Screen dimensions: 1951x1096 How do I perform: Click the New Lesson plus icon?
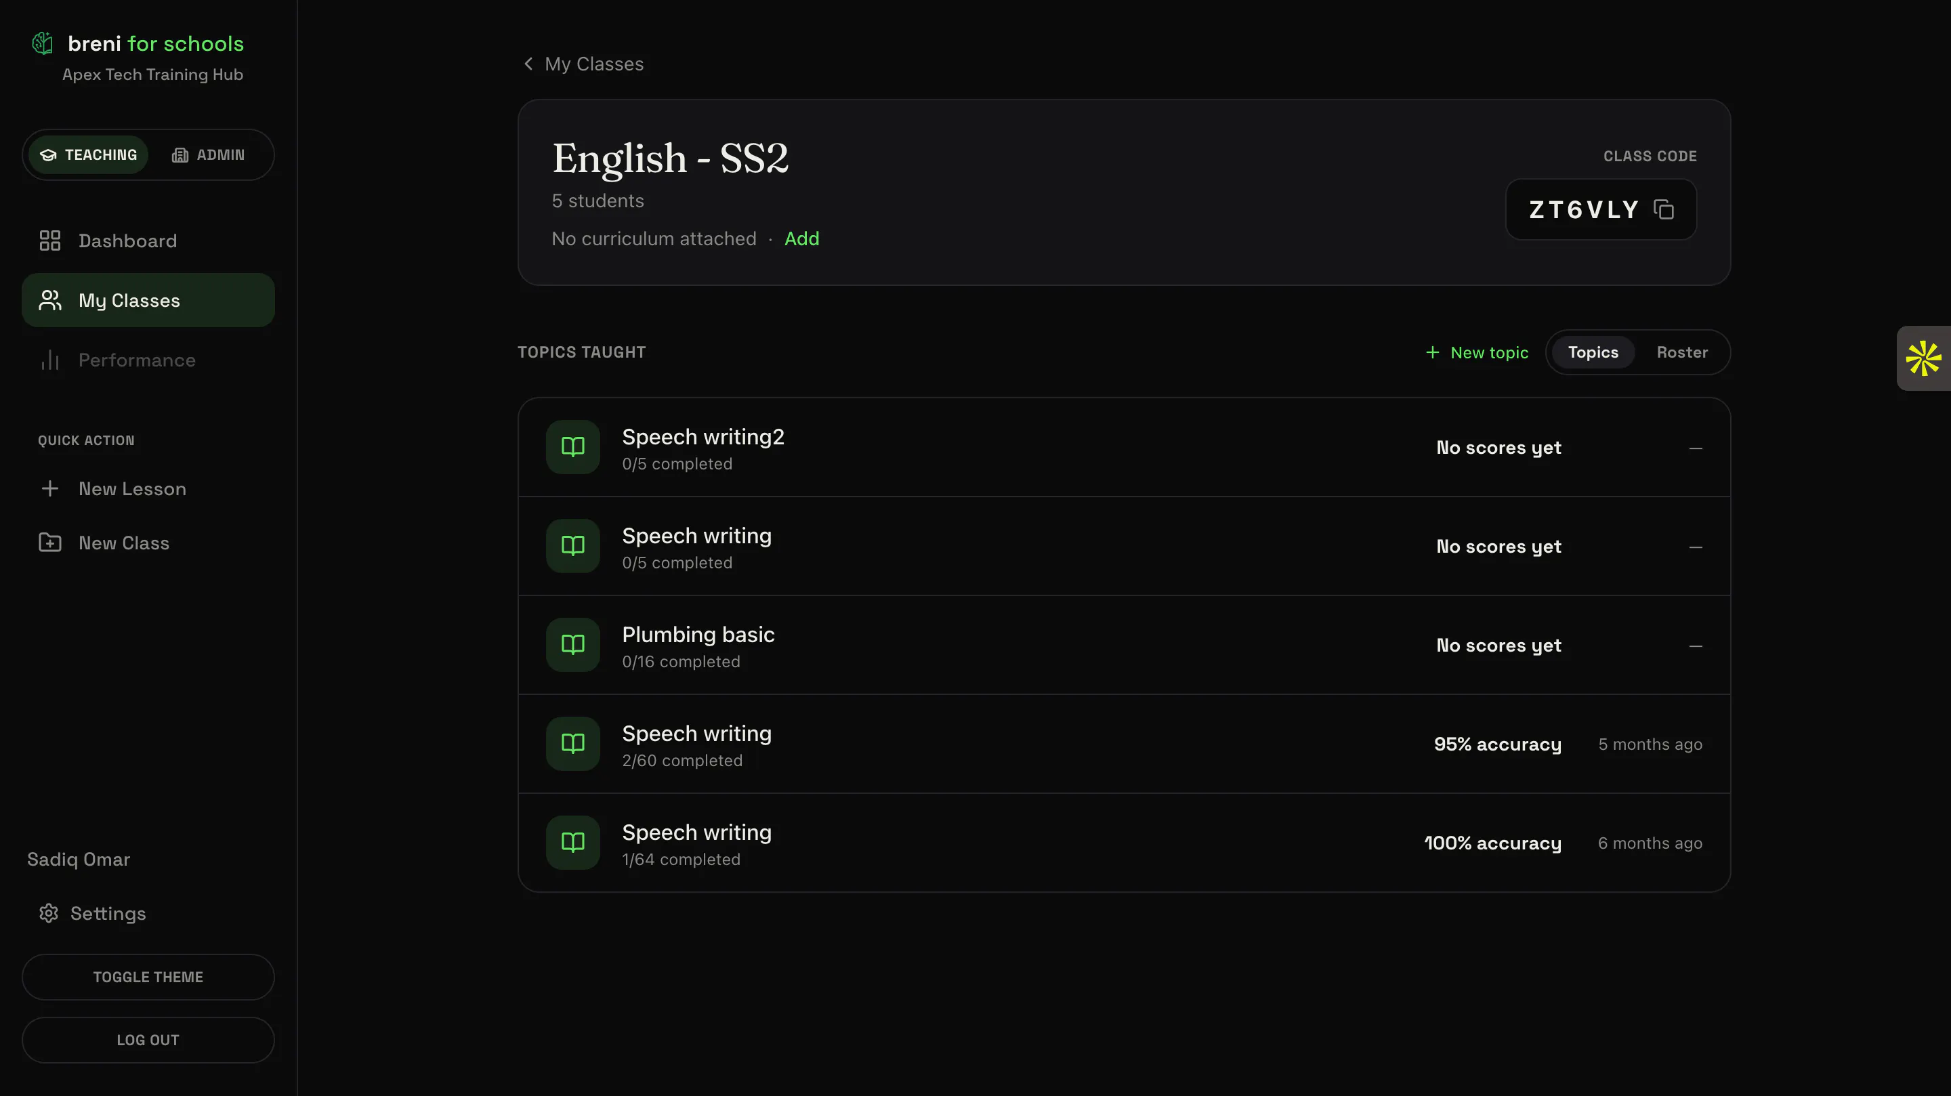[x=50, y=488]
